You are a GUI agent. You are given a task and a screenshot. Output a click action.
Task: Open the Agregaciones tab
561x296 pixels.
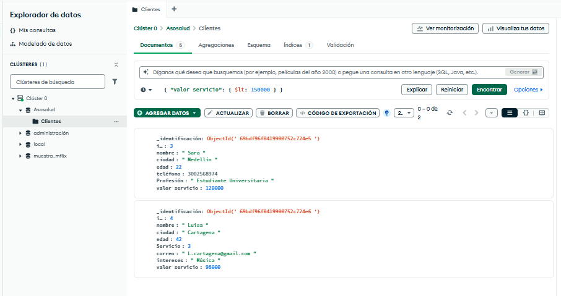coord(216,45)
